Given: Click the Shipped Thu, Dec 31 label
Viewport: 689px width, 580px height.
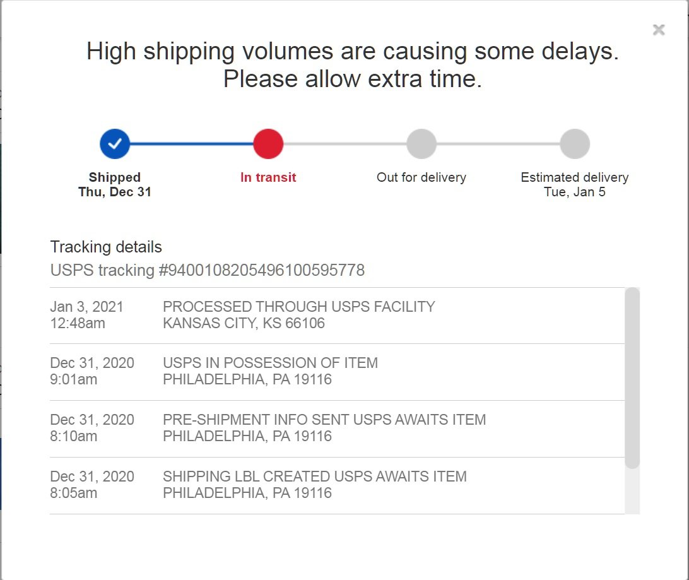Looking at the screenshot, I should [115, 184].
